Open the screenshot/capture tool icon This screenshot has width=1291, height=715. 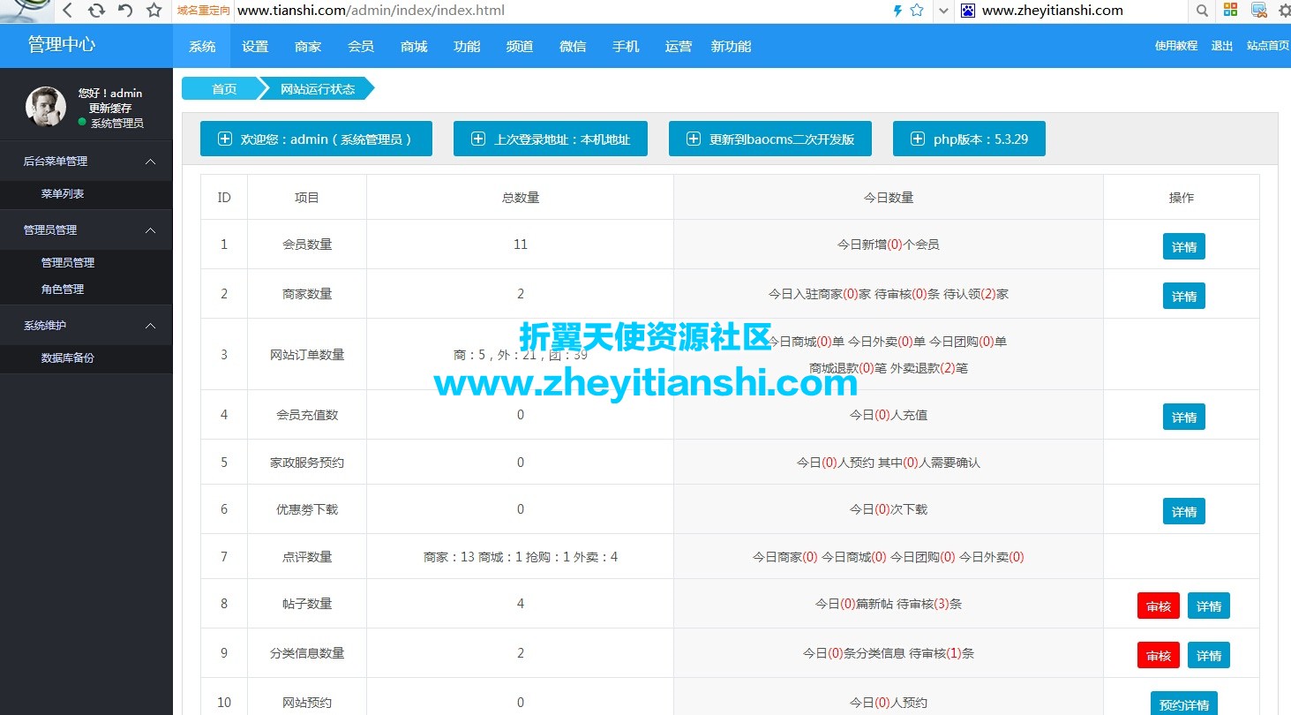click(x=1257, y=11)
